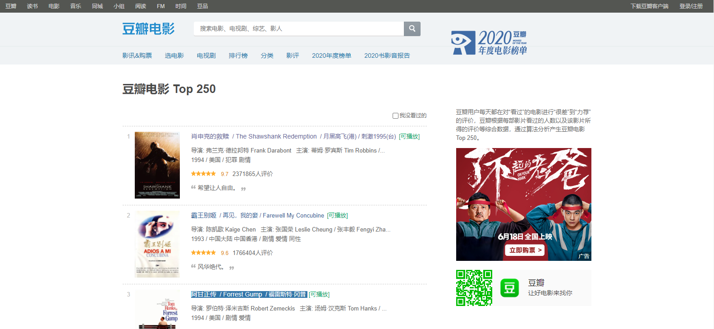Open 豆瓣 in the top bar
Viewport: 714px width, 329px height.
click(11, 6)
